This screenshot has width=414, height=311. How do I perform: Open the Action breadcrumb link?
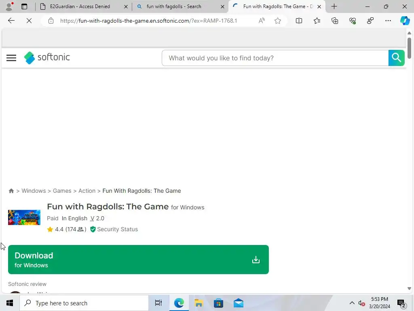coord(87,191)
